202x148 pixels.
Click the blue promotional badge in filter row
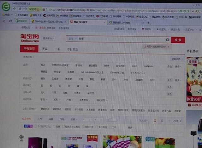tap(28, 126)
